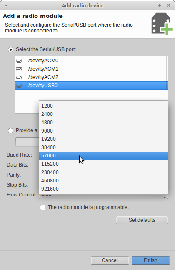Click the Finish button
The height and width of the screenshot is (270, 175).
(151, 260)
